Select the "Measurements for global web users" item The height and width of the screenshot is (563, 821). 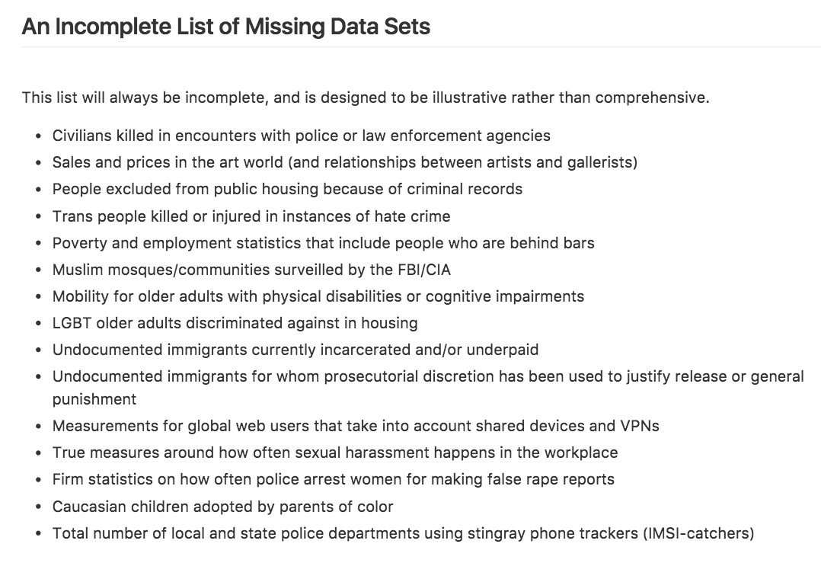click(356, 426)
